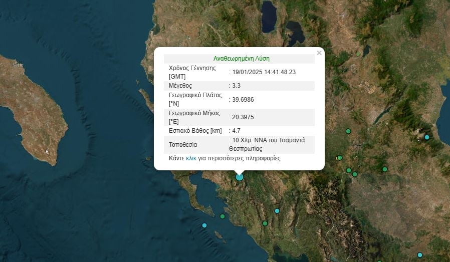Click the cyan marker in the bottom-right corner
450x262 pixels.
420,255
